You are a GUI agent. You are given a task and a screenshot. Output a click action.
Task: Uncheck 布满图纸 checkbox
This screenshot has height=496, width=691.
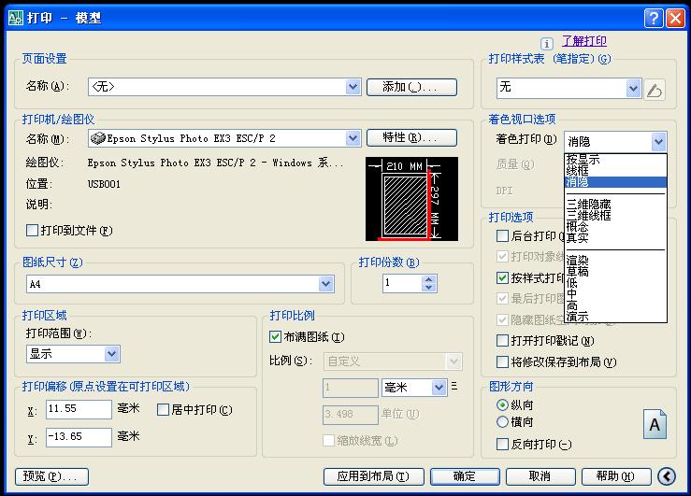275,337
